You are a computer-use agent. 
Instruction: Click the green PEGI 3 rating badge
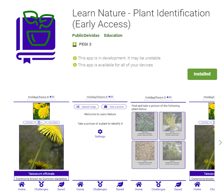click(75, 44)
